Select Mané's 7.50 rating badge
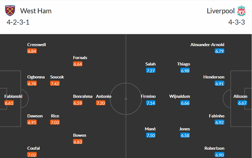Image resolution: width=252 pixels, height=158 pixels. pyautogui.click(x=150, y=135)
